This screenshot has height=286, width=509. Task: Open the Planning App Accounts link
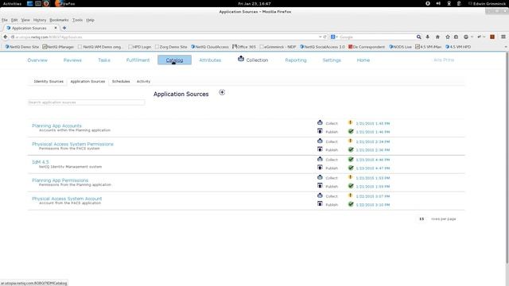(x=56, y=126)
